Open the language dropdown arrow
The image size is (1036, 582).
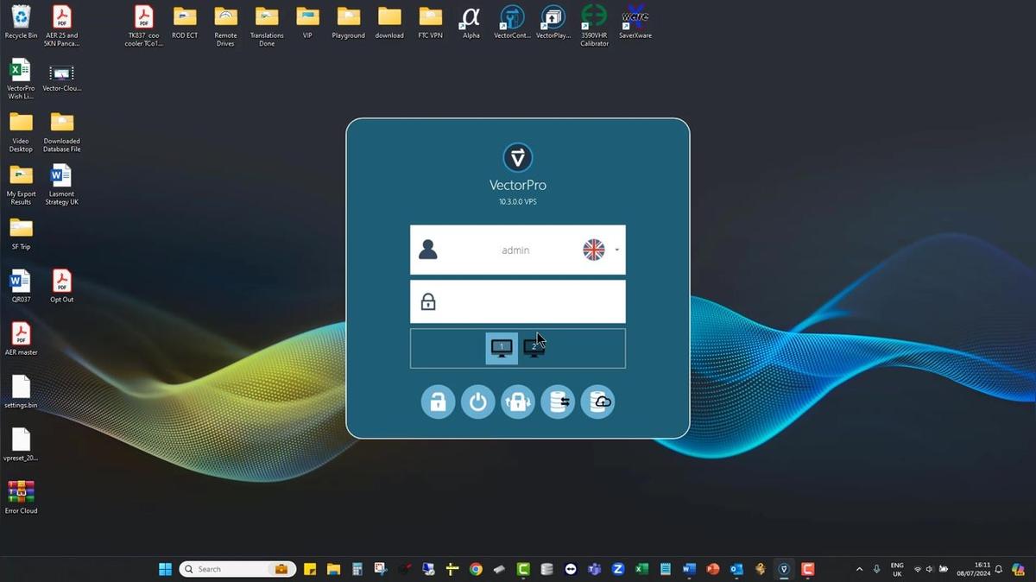(616, 250)
